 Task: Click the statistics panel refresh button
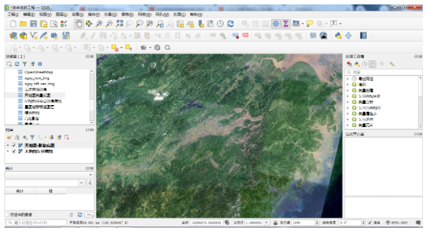click(79, 215)
